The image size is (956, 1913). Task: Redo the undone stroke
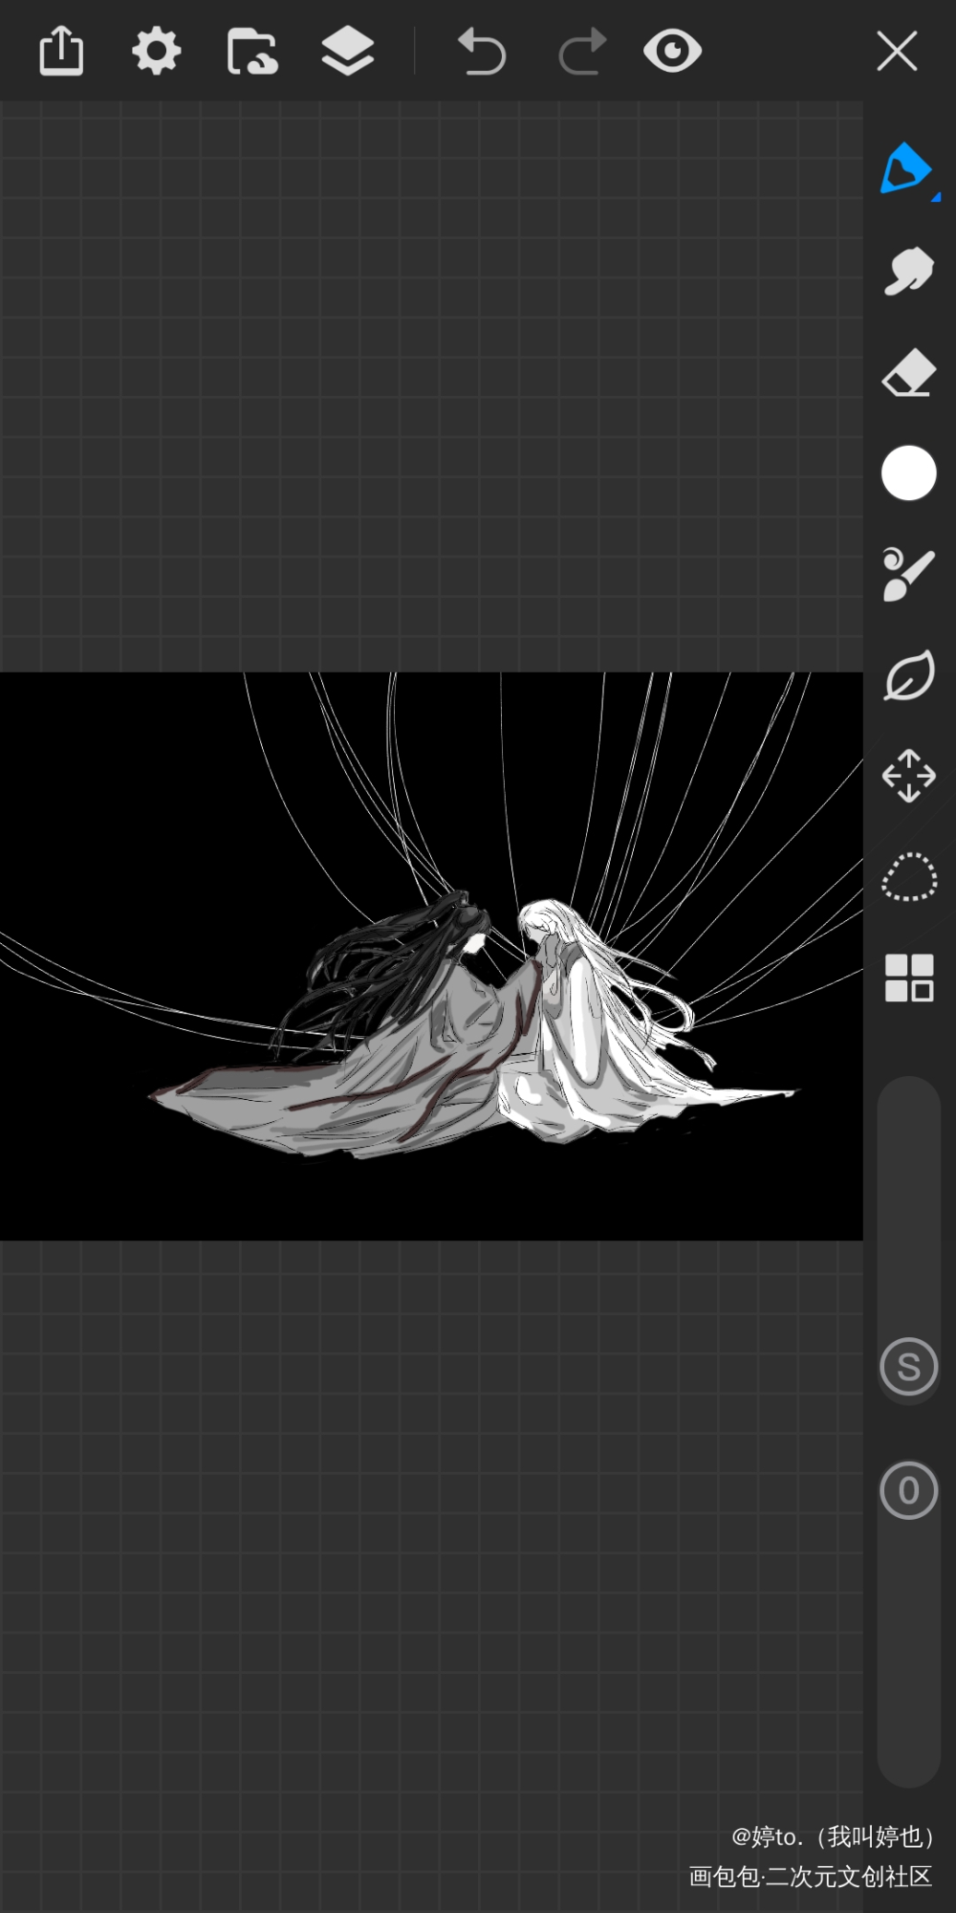coord(582,51)
